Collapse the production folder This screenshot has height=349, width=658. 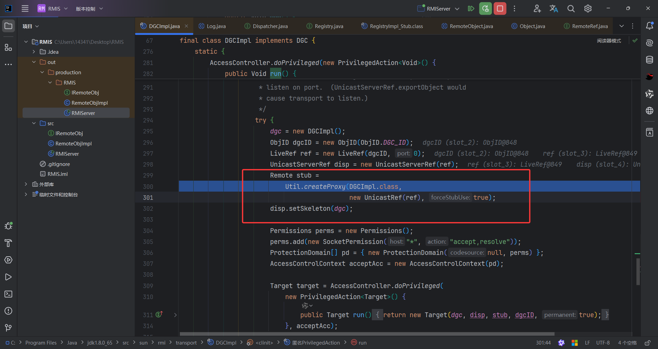tap(42, 72)
